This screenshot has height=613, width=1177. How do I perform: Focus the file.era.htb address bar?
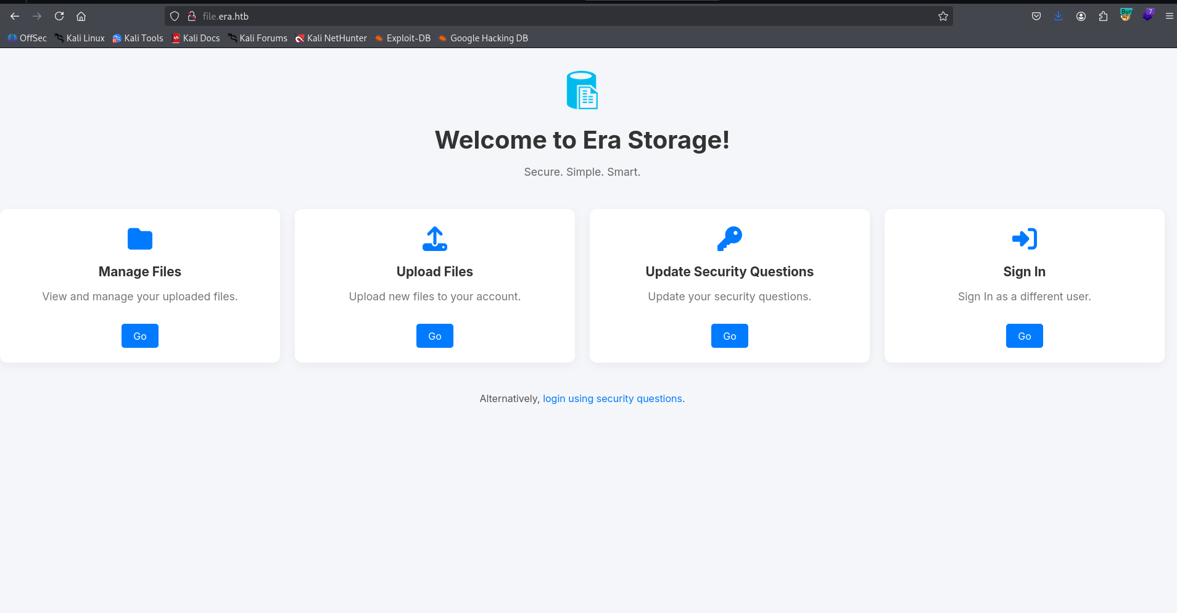click(555, 16)
